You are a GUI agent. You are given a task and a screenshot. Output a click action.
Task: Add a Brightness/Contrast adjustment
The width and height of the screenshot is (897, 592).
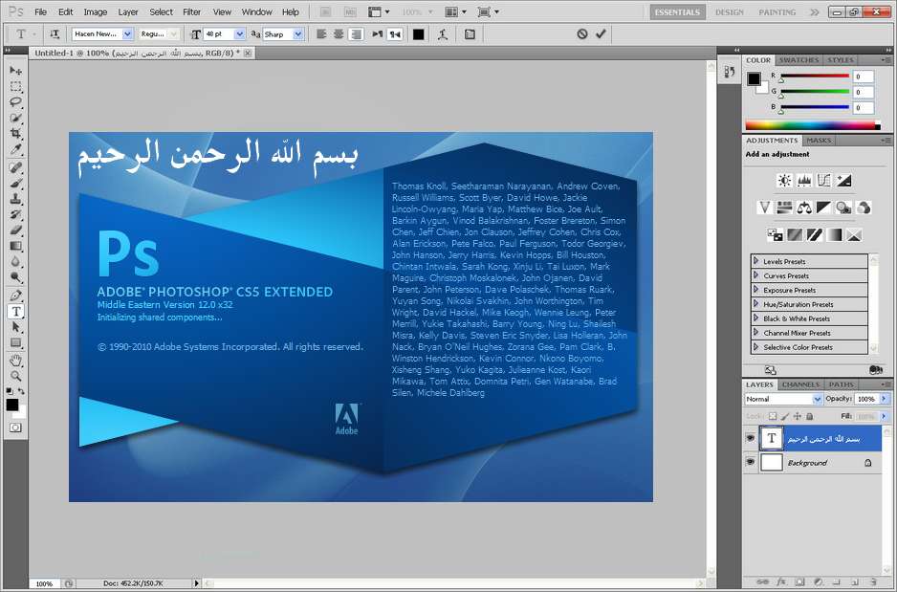pyautogui.click(x=784, y=181)
